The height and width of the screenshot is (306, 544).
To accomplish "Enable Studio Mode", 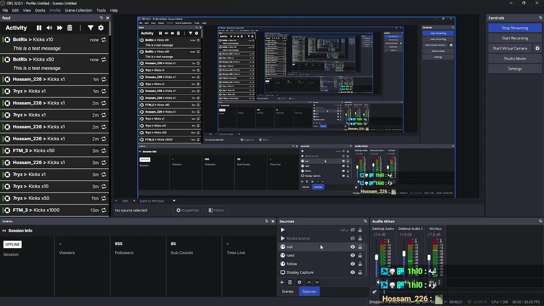I will [x=515, y=59].
